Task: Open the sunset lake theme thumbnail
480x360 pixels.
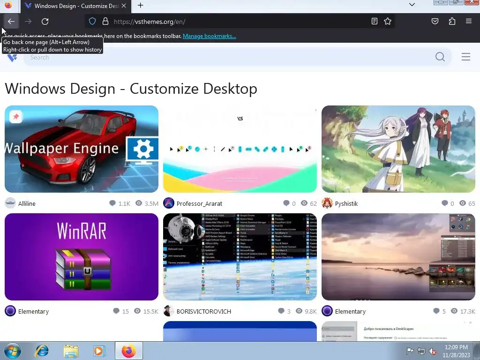Action: 398,257
